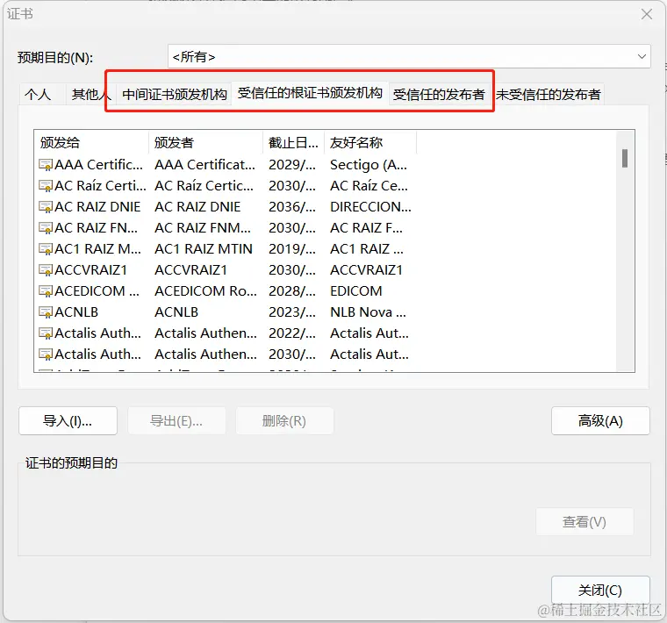Click expiry date 2023/... cell
This screenshot has height=623, width=667.
[x=292, y=312]
